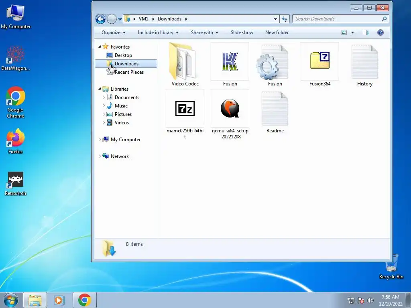Collapse the Favorites section

100,47
